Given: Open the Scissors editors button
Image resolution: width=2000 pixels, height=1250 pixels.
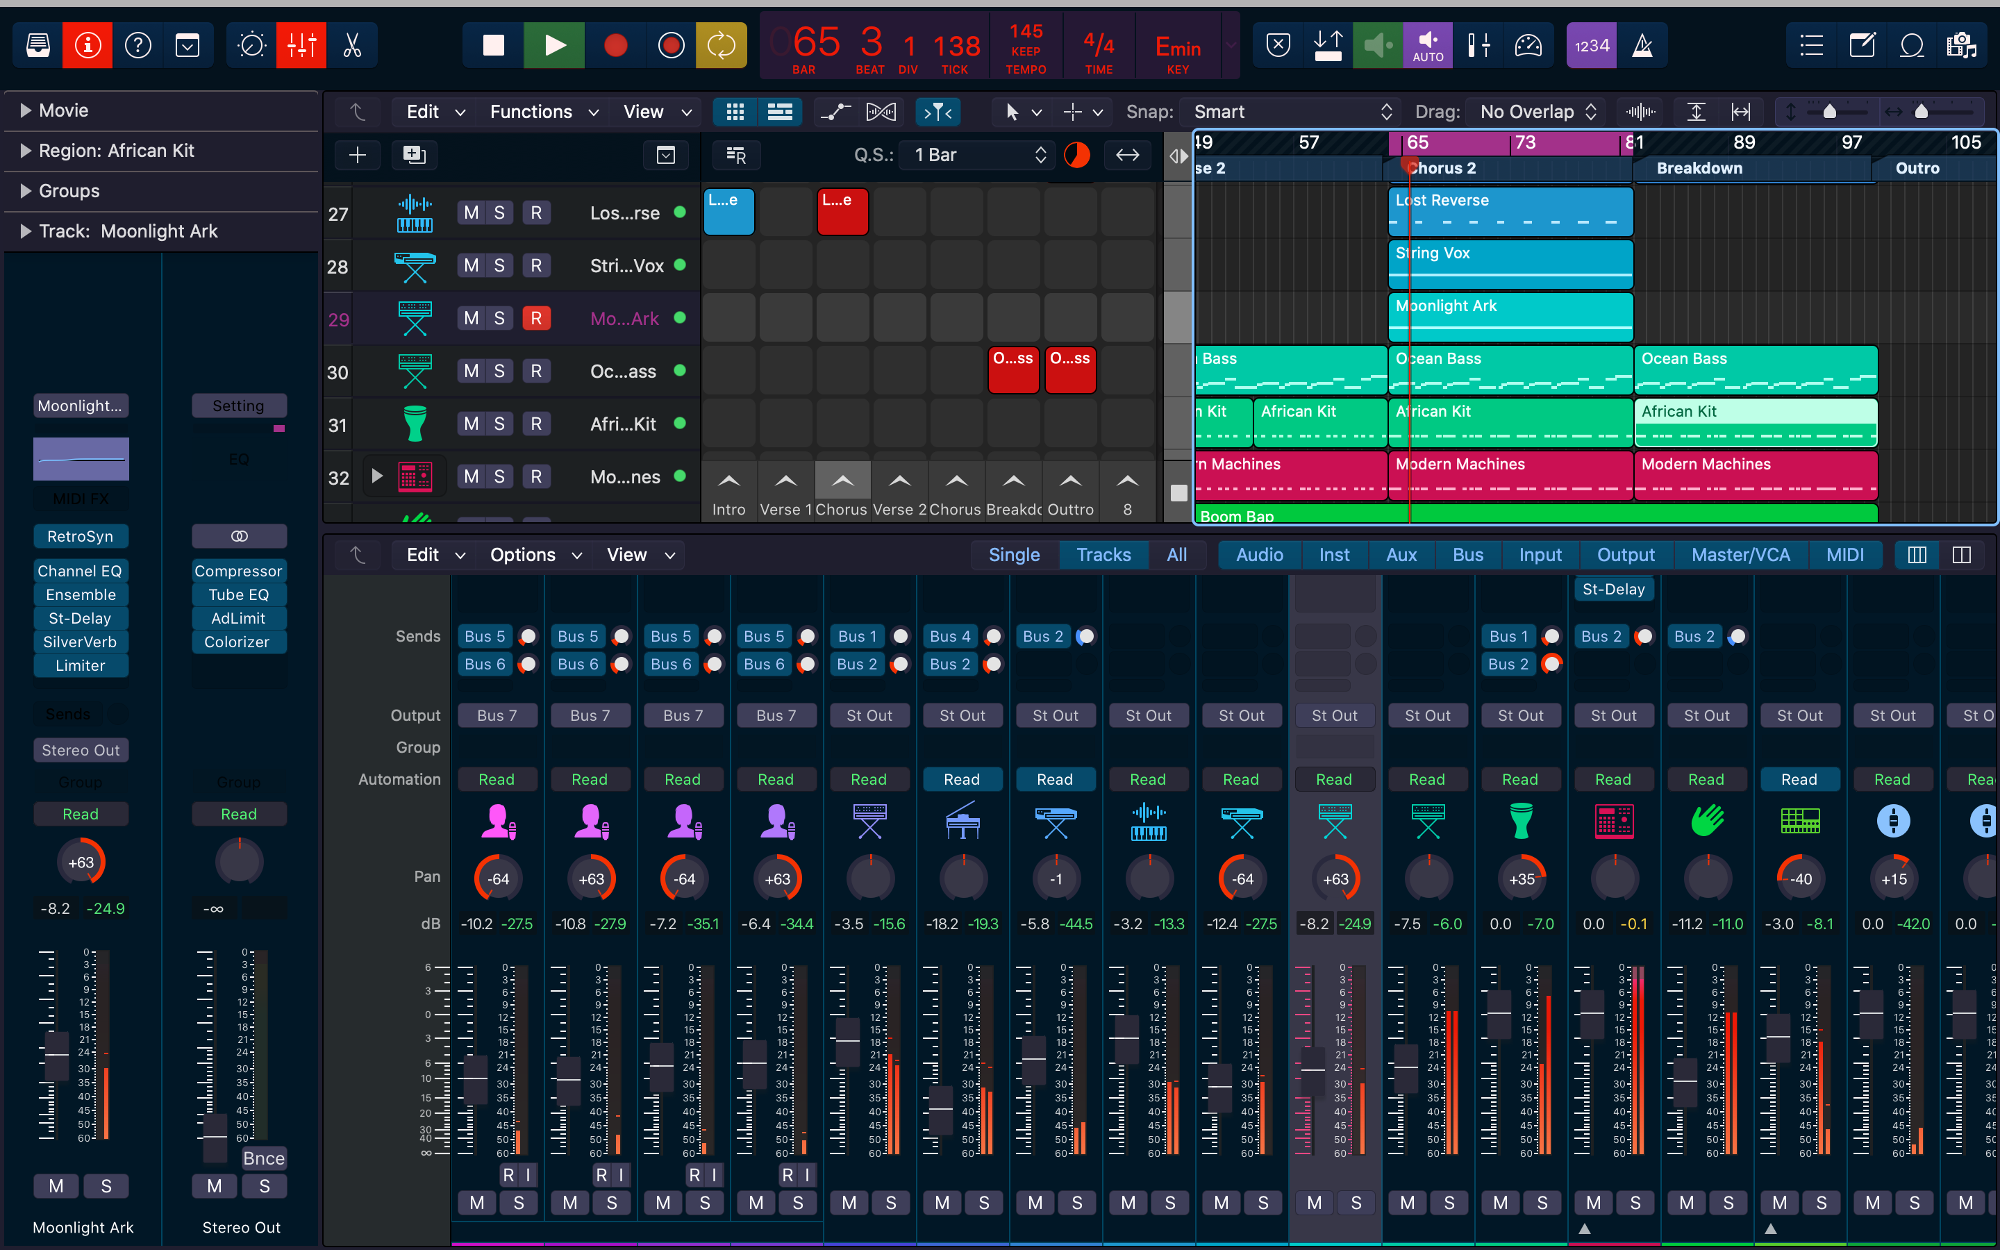Looking at the screenshot, I should 352,45.
